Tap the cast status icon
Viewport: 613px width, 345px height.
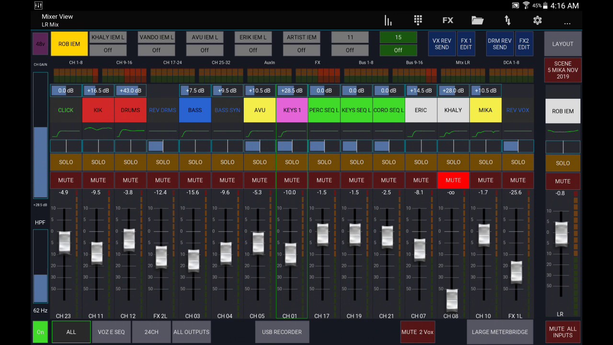(516, 6)
